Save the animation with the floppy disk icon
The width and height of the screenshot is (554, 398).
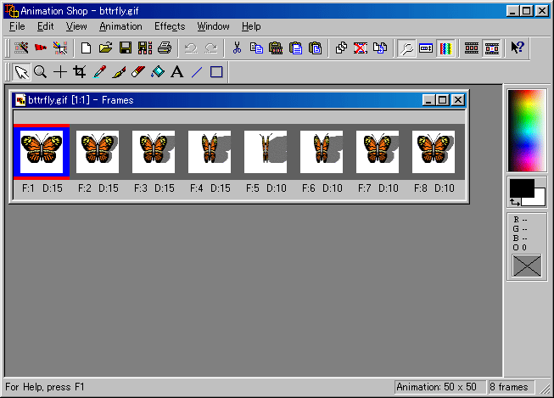[x=125, y=48]
